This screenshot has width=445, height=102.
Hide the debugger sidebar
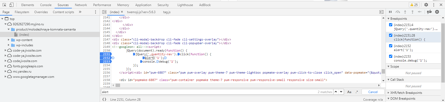coord(381,12)
